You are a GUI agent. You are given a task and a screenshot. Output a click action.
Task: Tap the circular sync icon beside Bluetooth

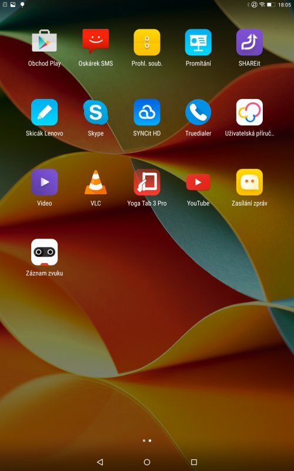point(254,5)
